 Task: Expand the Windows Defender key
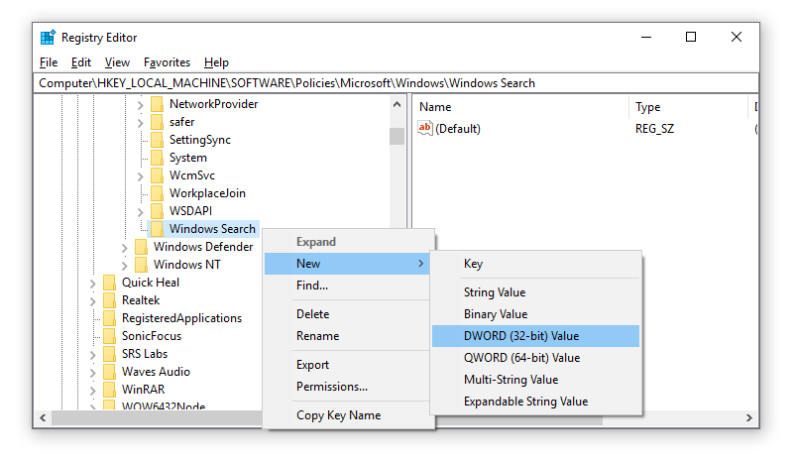click(124, 248)
